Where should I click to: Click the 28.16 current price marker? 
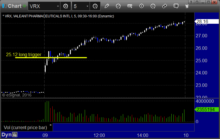pos(206,21)
